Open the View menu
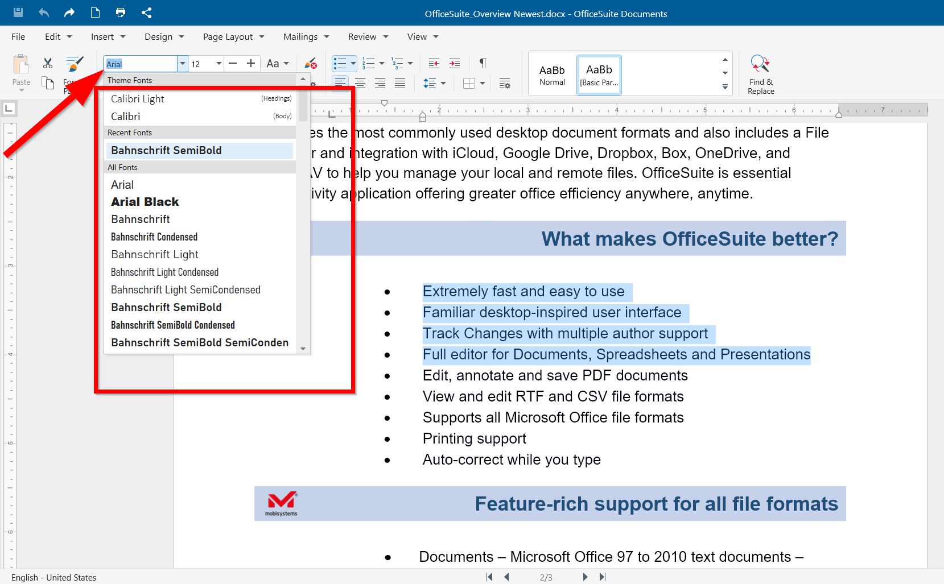Viewport: 944px width, 584px height. pyautogui.click(x=423, y=36)
